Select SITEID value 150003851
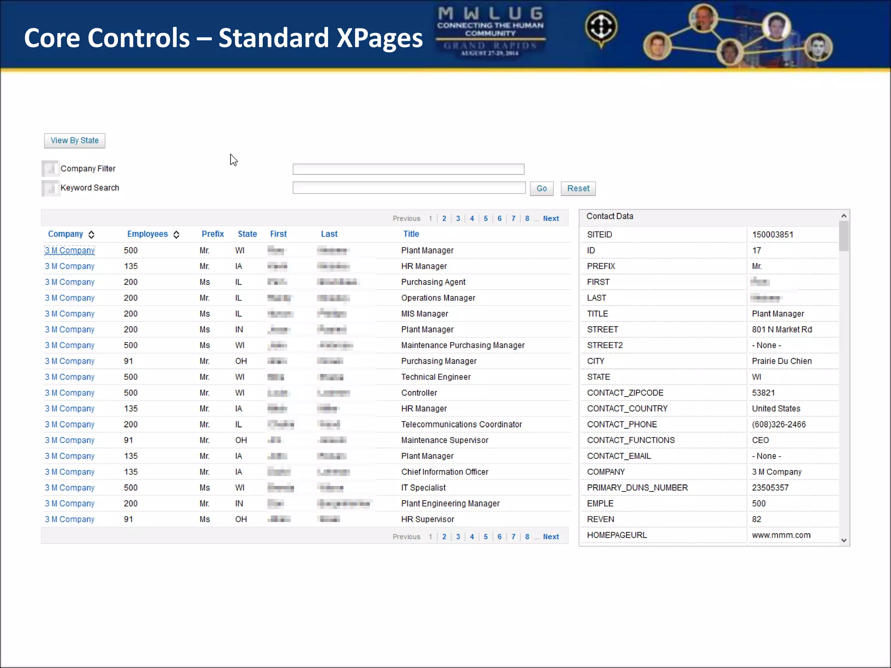This screenshot has height=668, width=891. pos(773,235)
